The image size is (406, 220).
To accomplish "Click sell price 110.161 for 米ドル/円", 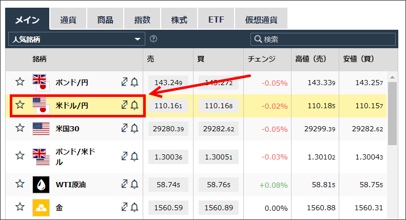I will tap(168, 106).
